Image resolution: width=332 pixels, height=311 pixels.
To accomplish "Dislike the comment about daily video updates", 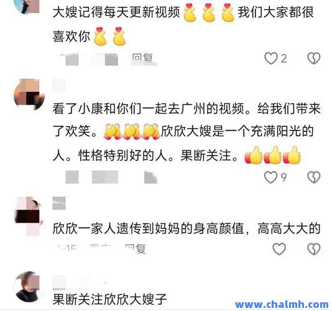I will [x=314, y=58].
